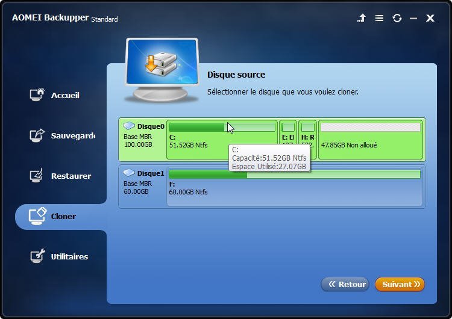This screenshot has height=319, width=452.
Task: Click the '60.00GB Ntfs' label
Action: tap(188, 192)
